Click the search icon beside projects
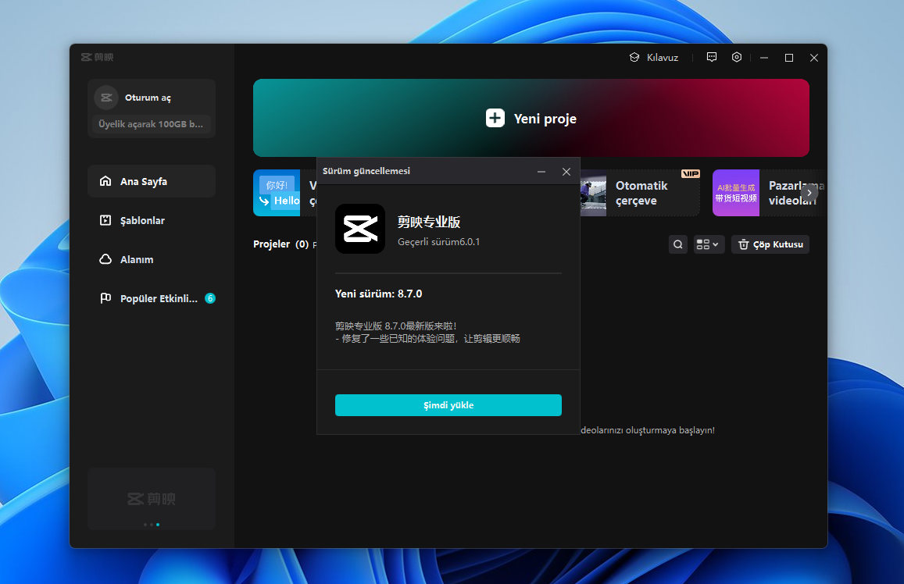Viewport: 904px width, 584px height. click(x=678, y=244)
